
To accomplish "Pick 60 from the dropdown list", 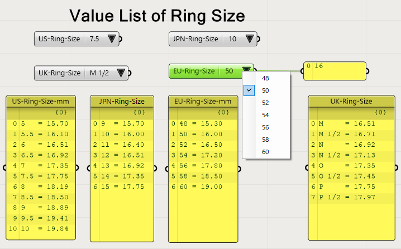I will click(265, 152).
